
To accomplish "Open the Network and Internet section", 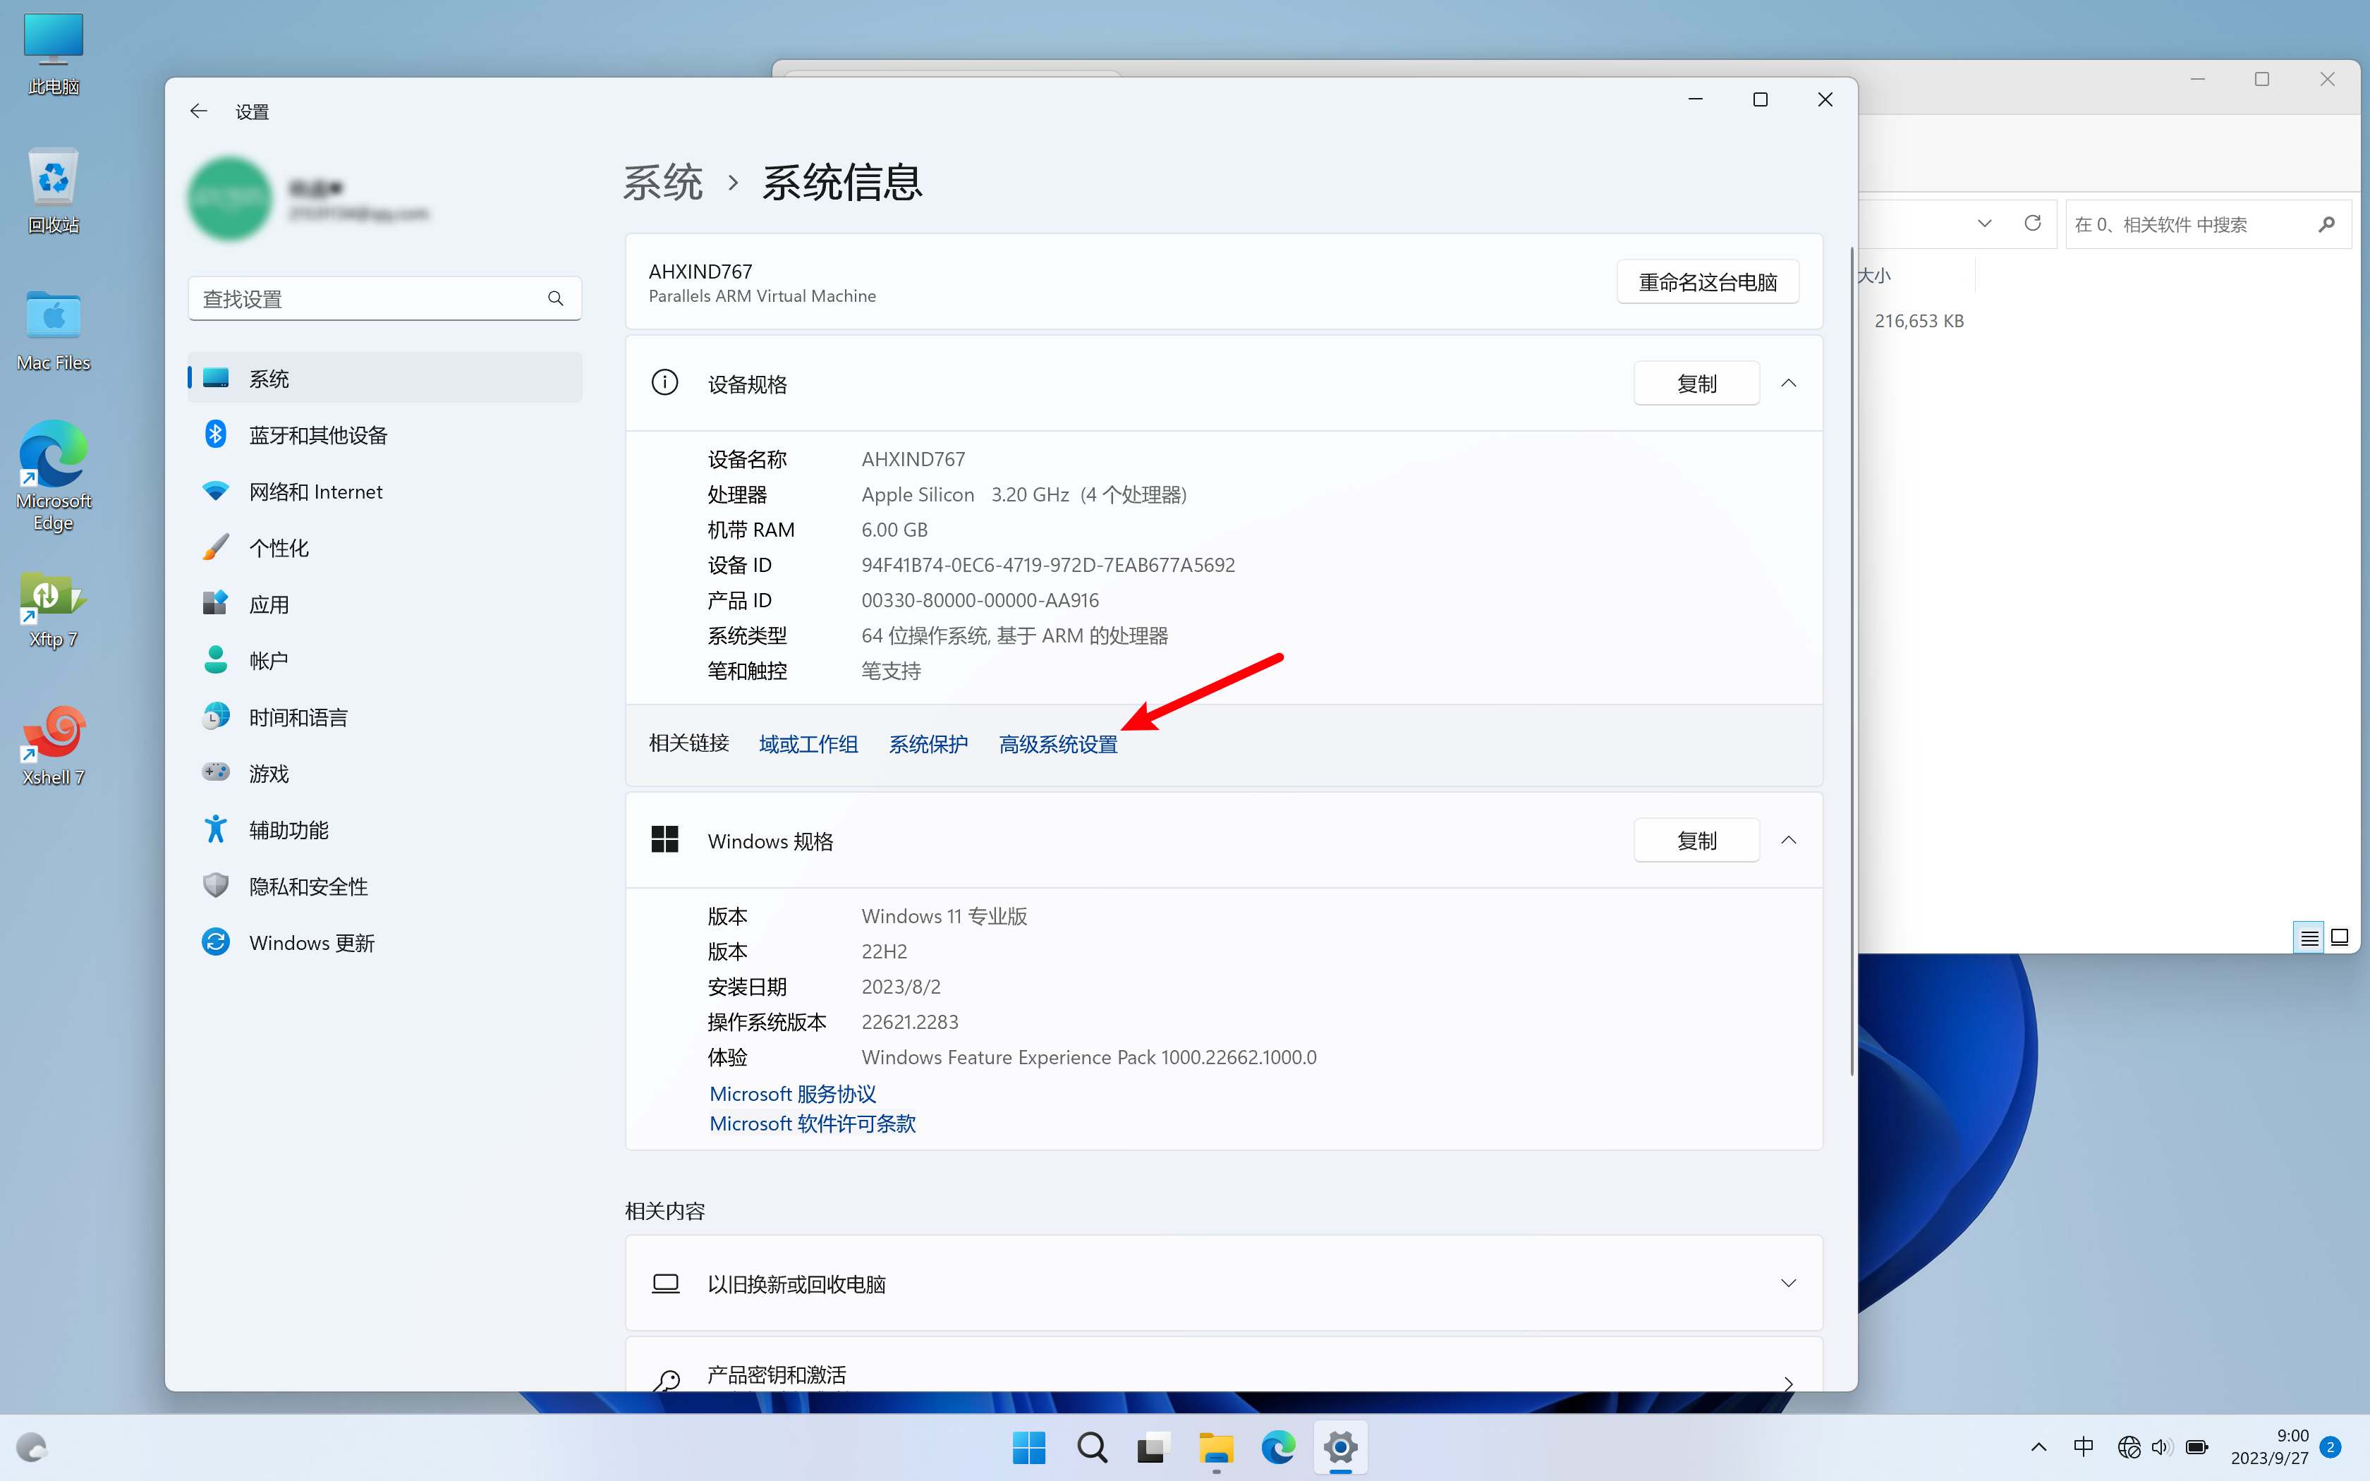I will coord(315,492).
